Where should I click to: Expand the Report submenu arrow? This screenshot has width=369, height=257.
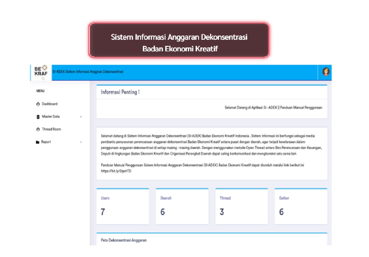(x=81, y=142)
